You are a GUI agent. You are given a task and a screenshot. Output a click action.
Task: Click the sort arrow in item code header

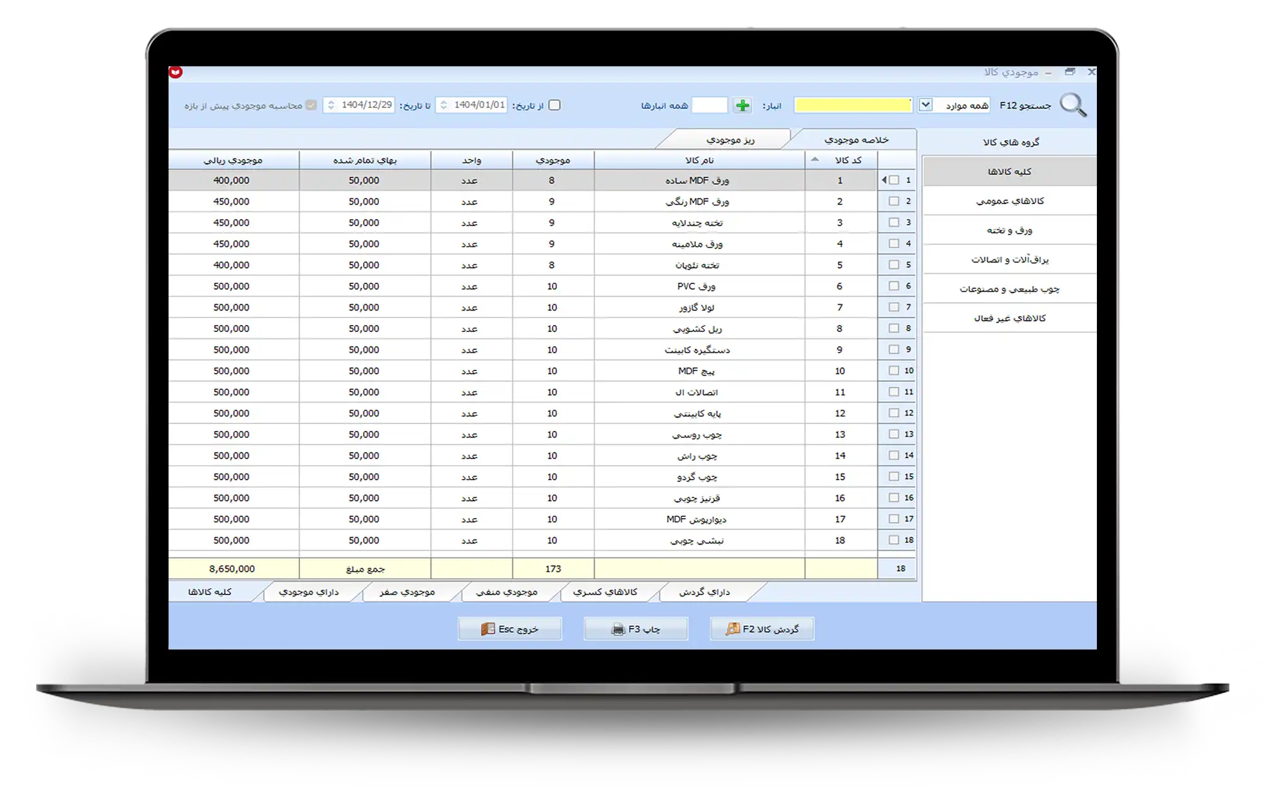pos(815,160)
